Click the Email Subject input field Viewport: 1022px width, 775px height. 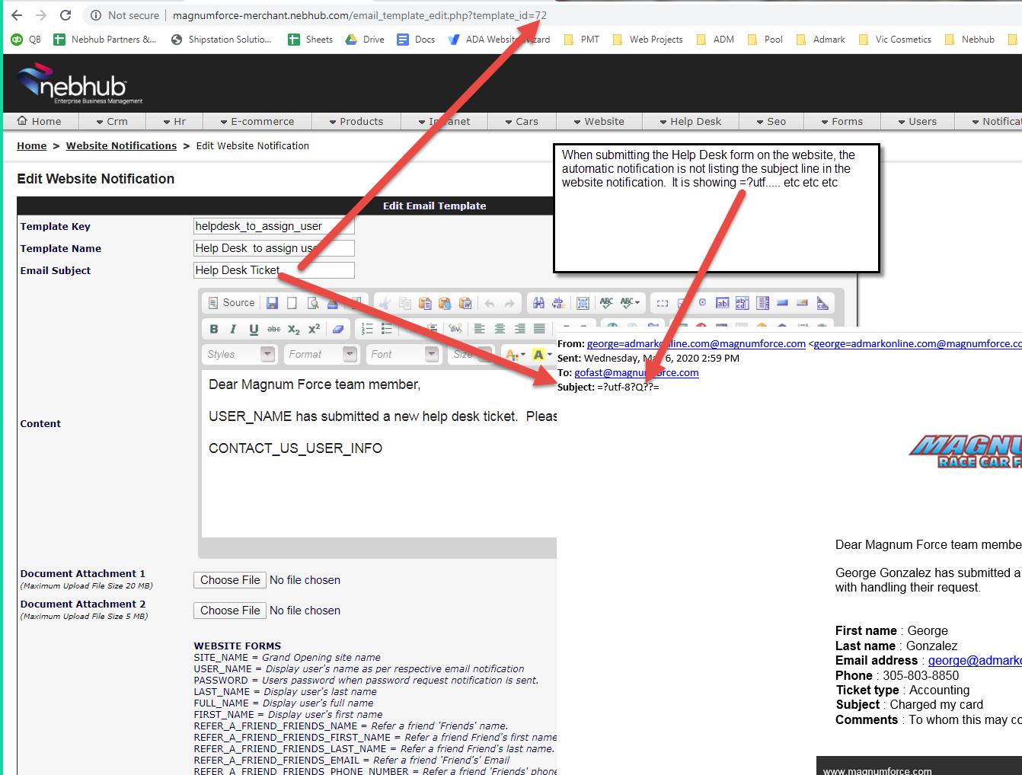[274, 270]
